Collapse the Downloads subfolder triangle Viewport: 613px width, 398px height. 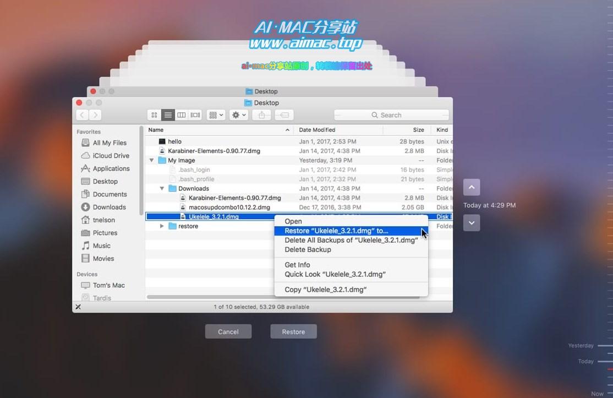pyautogui.click(x=162, y=188)
